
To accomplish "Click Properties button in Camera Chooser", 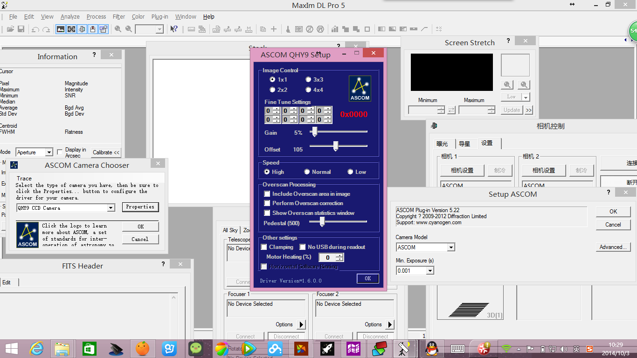I will pyautogui.click(x=140, y=207).
